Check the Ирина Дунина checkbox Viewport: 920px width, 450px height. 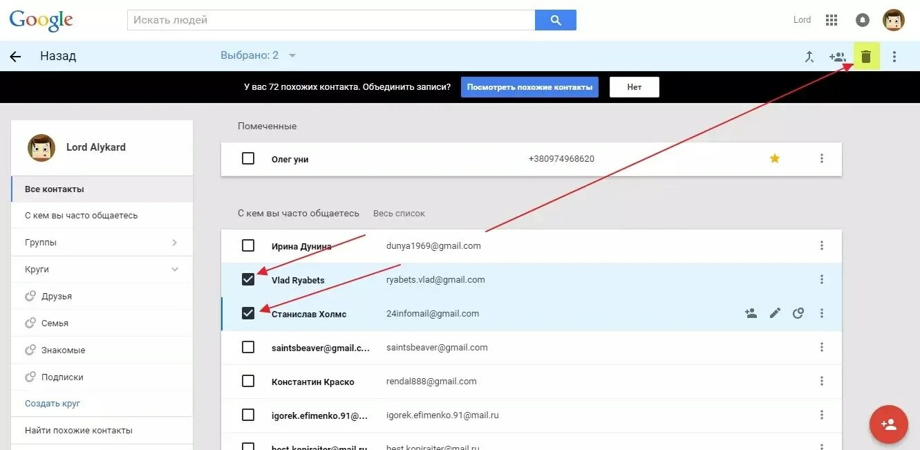pyautogui.click(x=248, y=245)
